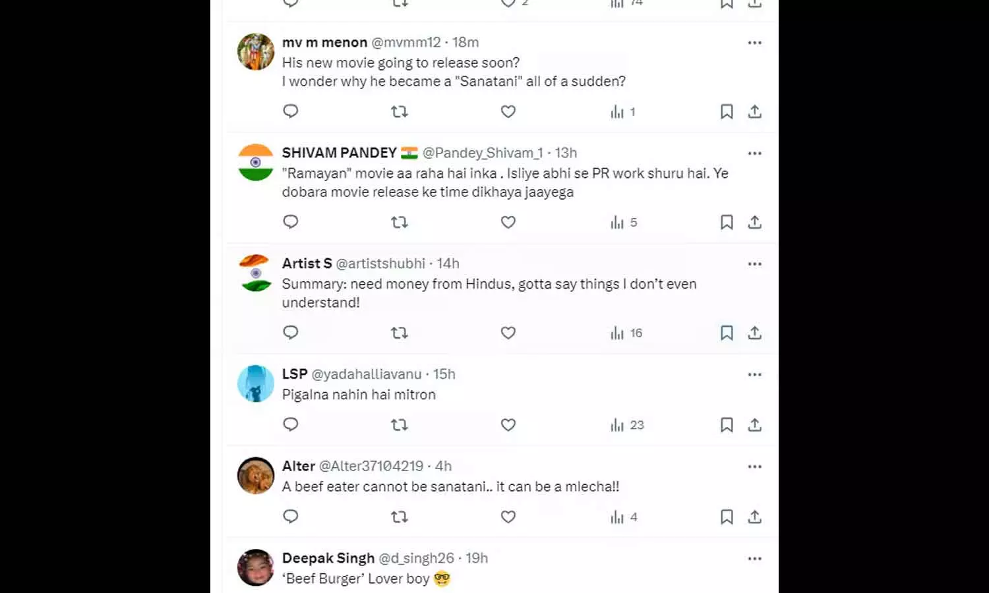Open Deepak Singh's avatar
989x593 pixels.
tap(256, 567)
